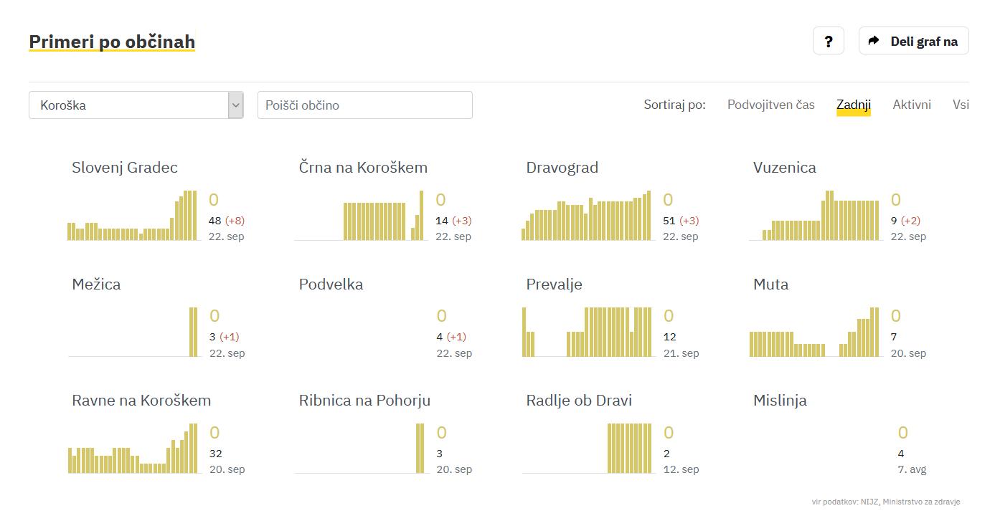995x531 pixels.
Task: Select the Vuzenica bar chart
Action: point(814,216)
